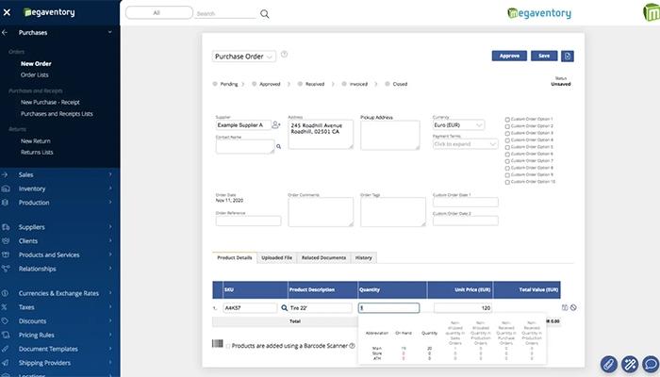Open the All search filter dropdown

tap(159, 12)
